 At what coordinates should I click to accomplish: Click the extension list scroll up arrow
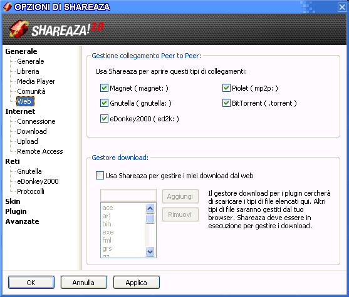(x=150, y=208)
